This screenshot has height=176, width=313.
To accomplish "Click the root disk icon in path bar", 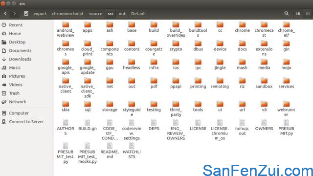I will pyautogui.click(x=26, y=13).
